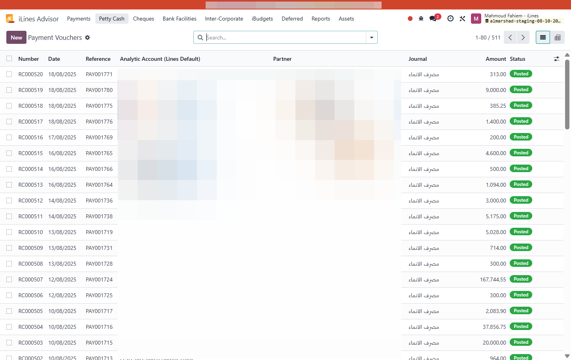Open the Bank Facilities menu

point(180,19)
